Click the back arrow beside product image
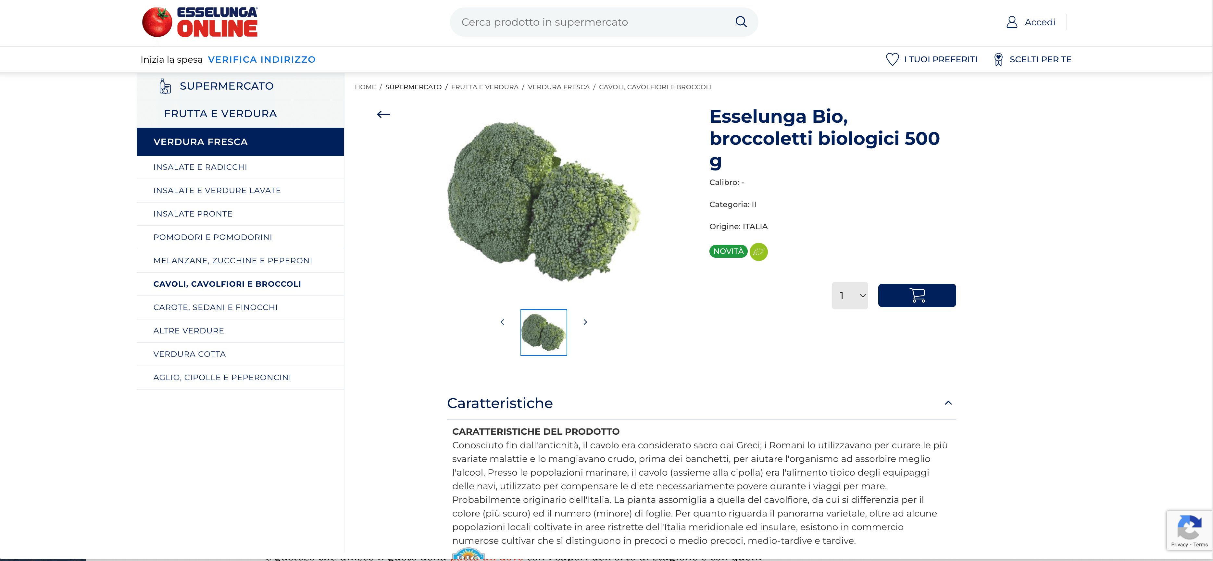Screen dimensions: 1213x561 point(383,115)
